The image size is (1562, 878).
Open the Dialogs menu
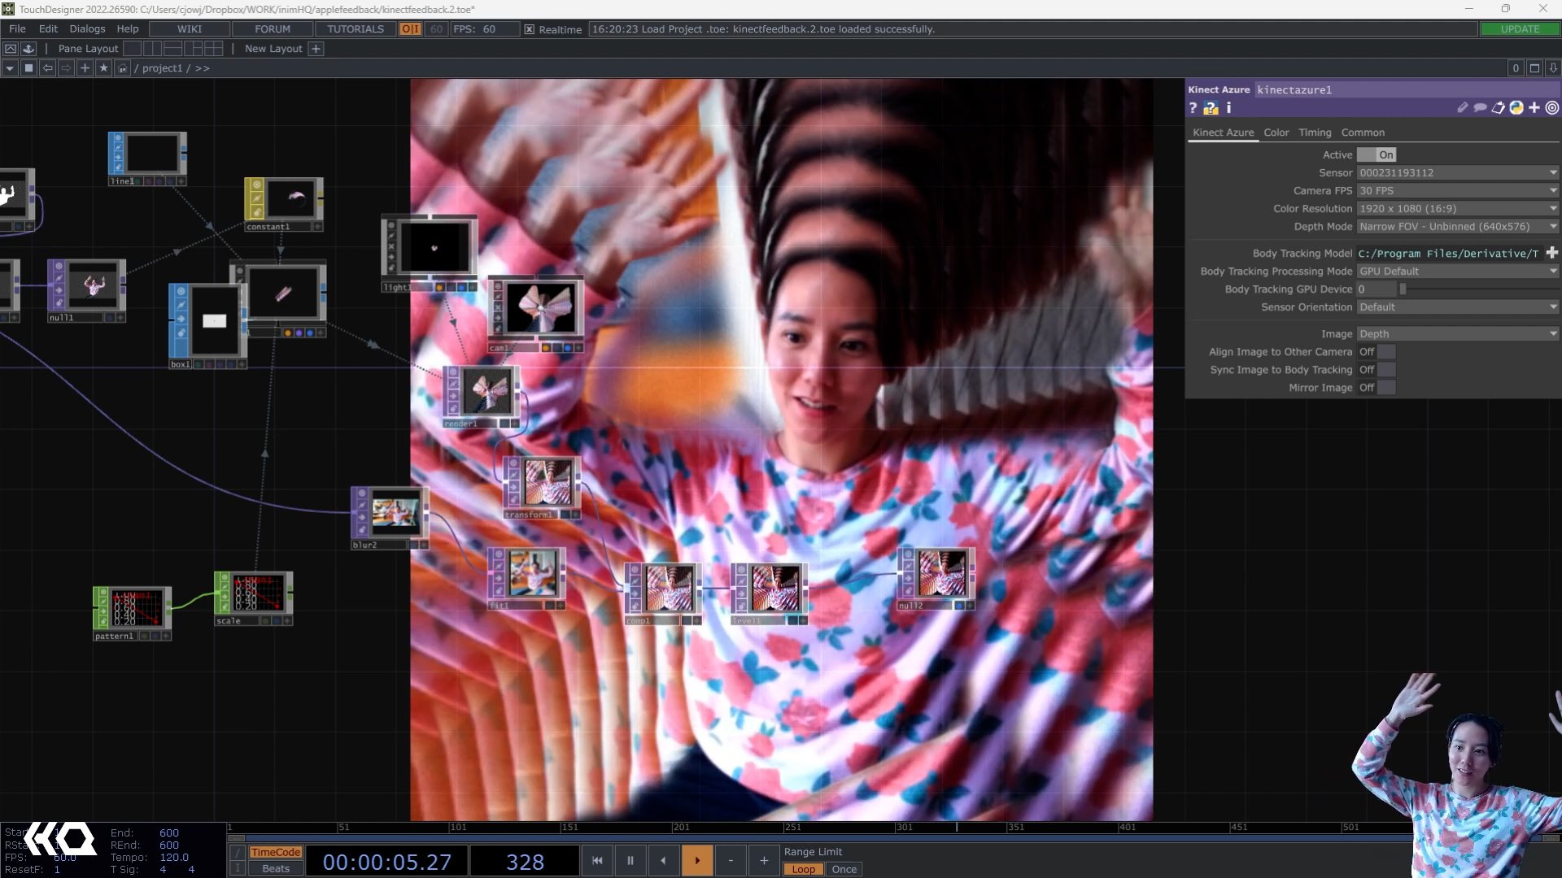point(87,28)
